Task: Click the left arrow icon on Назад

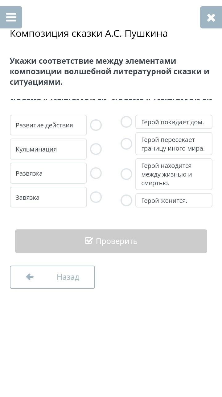Action: pyautogui.click(x=30, y=277)
